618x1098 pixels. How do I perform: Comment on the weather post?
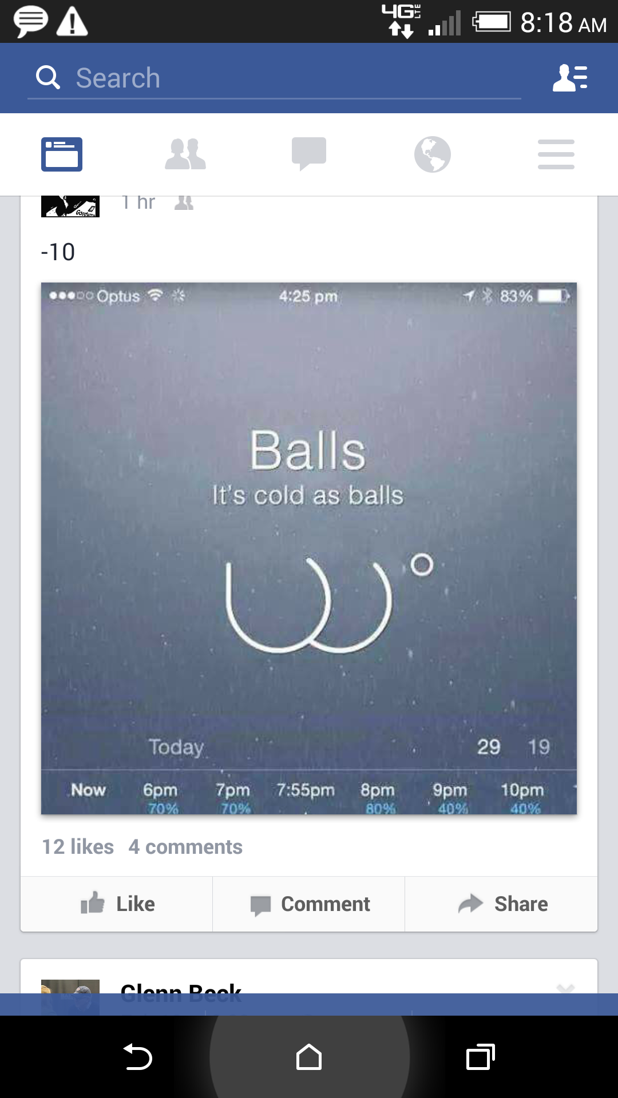(x=309, y=904)
